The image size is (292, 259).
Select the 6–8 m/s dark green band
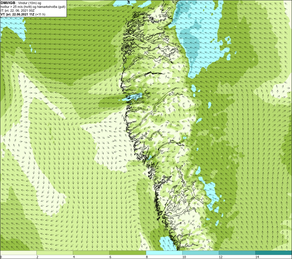[128, 253]
